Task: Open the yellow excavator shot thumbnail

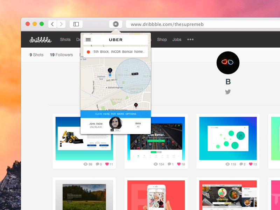Action: pyautogui.click(x=84, y=138)
